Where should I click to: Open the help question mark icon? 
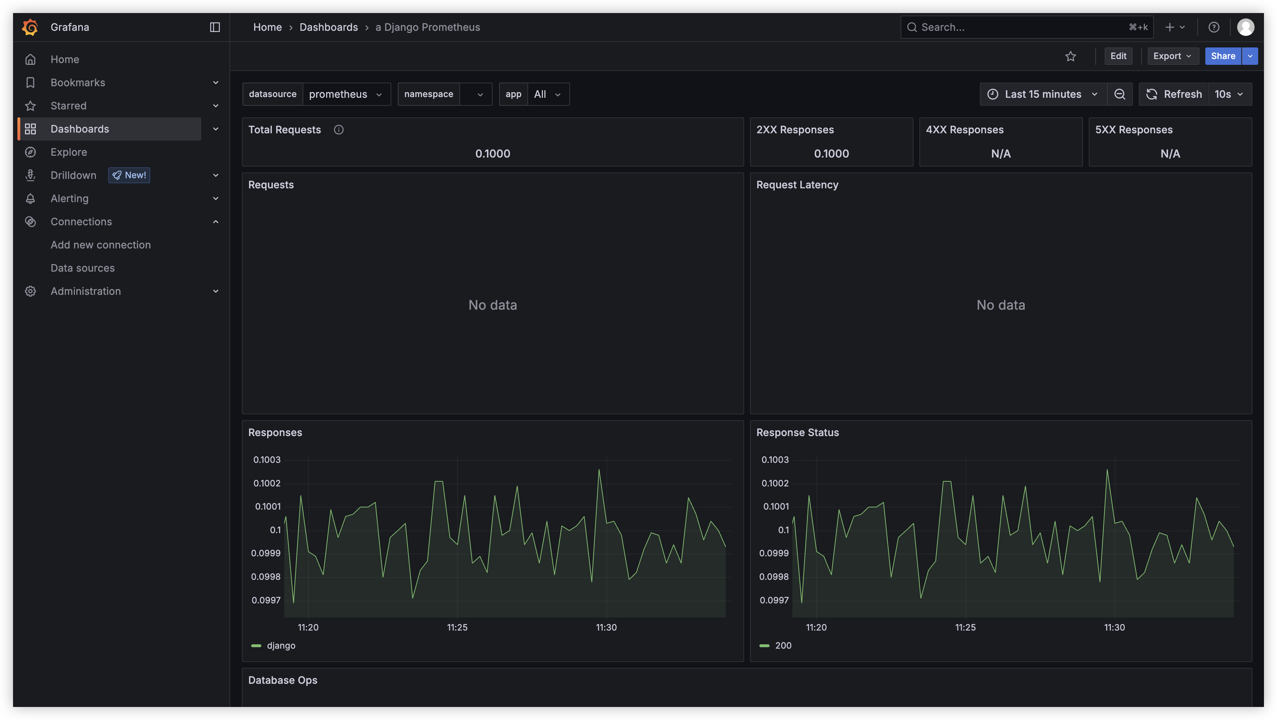1214,27
